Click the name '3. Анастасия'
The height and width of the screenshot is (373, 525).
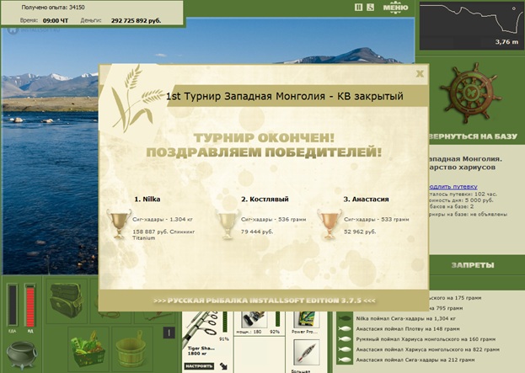point(367,199)
